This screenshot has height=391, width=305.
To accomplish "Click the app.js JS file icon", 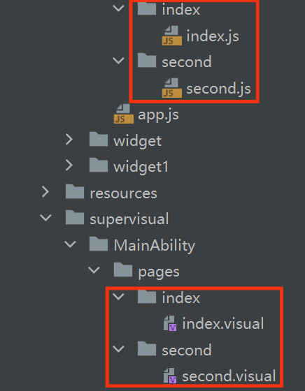I will click(x=124, y=114).
